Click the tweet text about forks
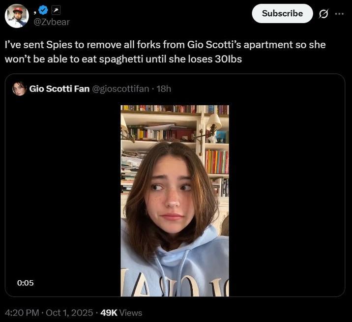Viewport: 352px width, 322px height. 165,52
